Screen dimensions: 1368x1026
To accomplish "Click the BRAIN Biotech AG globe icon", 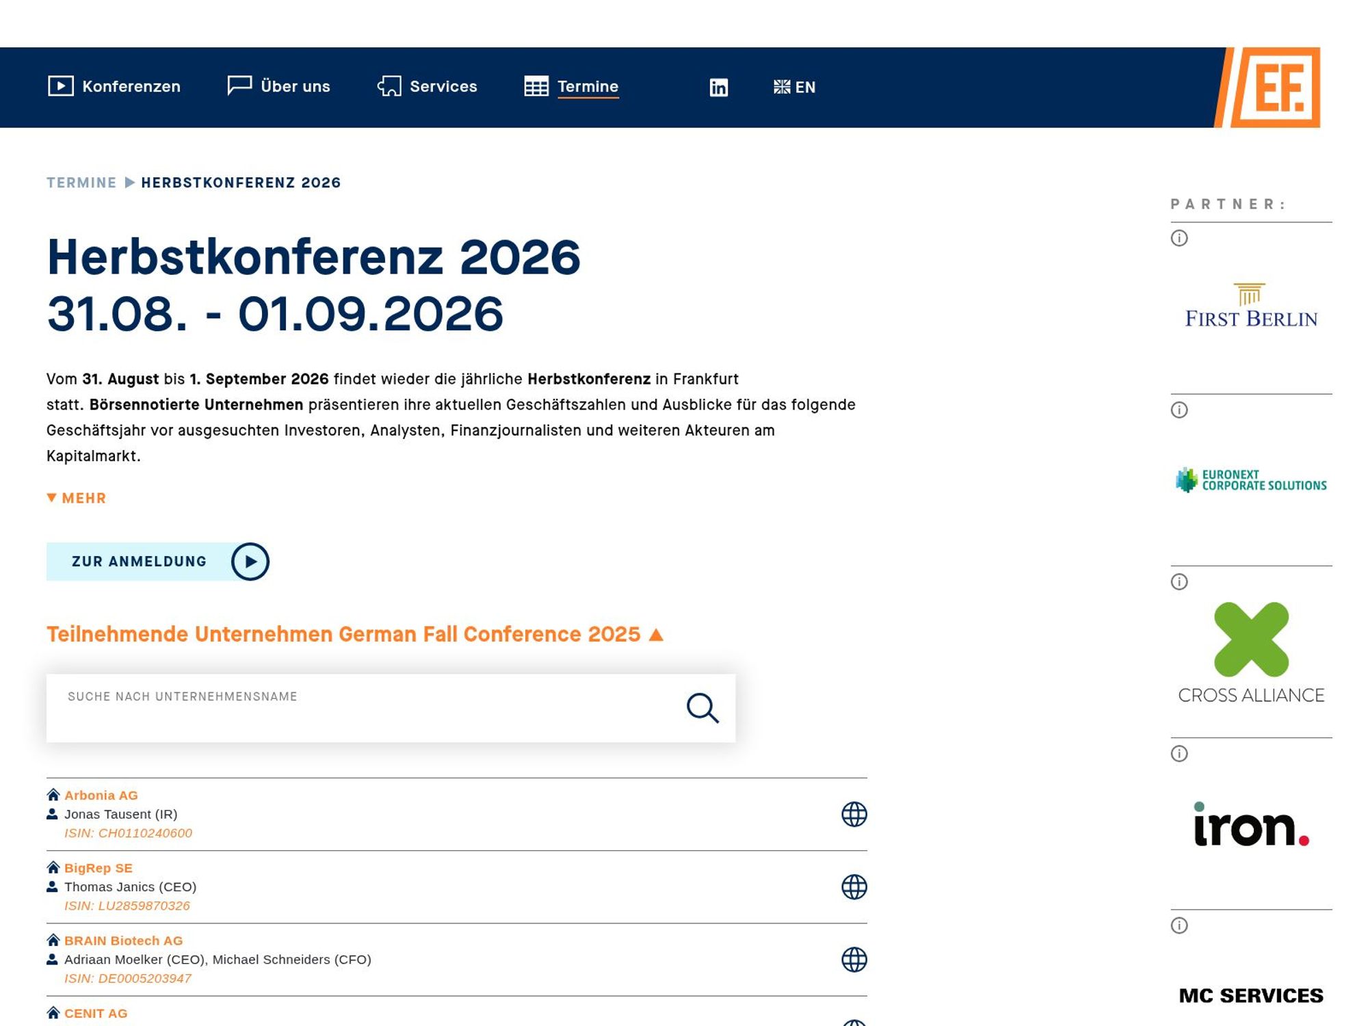I will tap(854, 958).
